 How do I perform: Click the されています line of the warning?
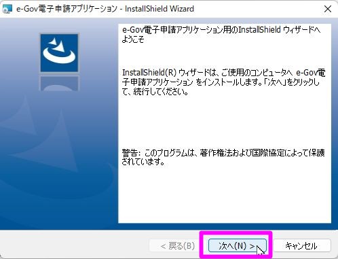(x=143, y=162)
